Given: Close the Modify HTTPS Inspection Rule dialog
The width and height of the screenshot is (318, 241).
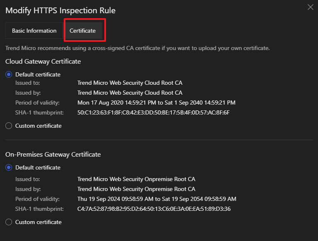Looking at the screenshot, I should click(x=311, y=7).
